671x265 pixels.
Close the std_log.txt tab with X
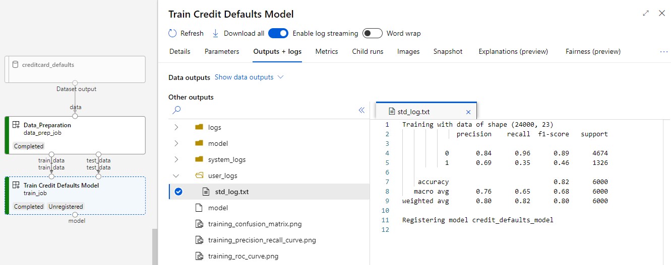pyautogui.click(x=468, y=112)
